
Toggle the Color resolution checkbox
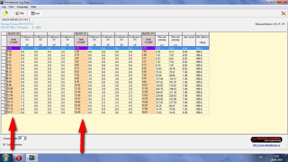[x=4, y=145]
